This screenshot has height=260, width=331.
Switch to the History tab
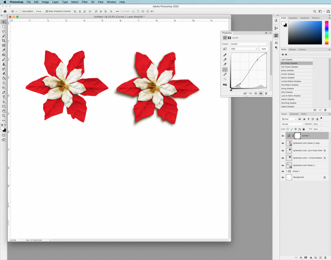[x=293, y=50]
